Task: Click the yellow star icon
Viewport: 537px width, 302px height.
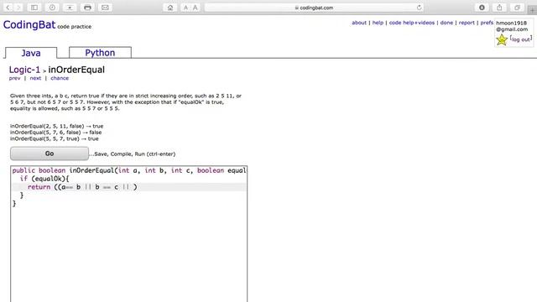Action: tap(502, 39)
